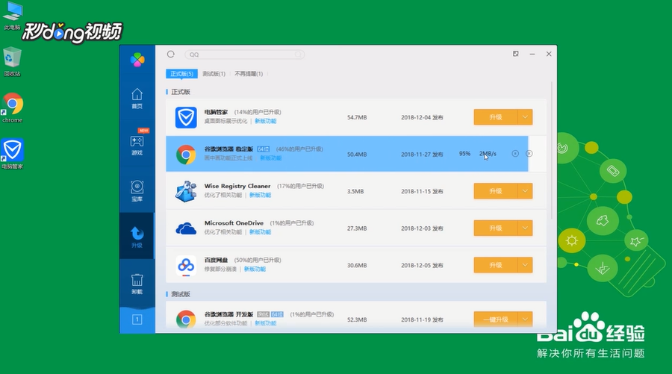Click 一键升级 button for 谷歌浏览器 开发版
The width and height of the screenshot is (672, 374).
496,320
